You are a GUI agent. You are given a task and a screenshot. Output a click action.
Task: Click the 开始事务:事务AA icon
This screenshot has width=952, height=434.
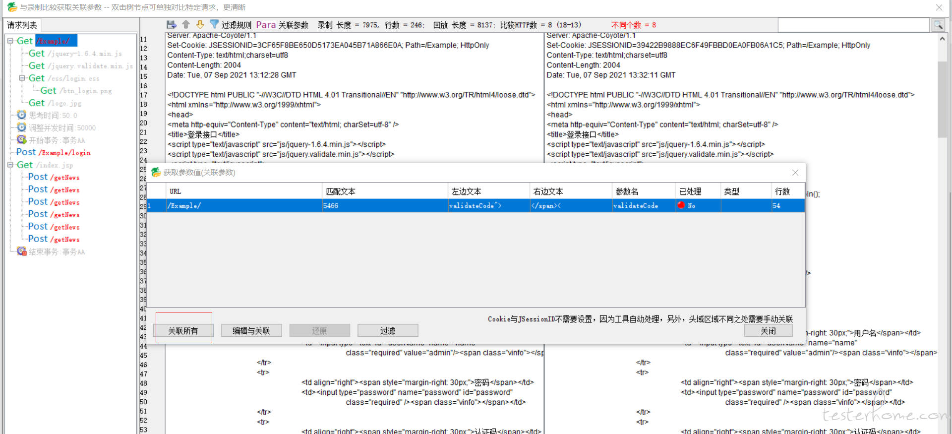(x=22, y=140)
